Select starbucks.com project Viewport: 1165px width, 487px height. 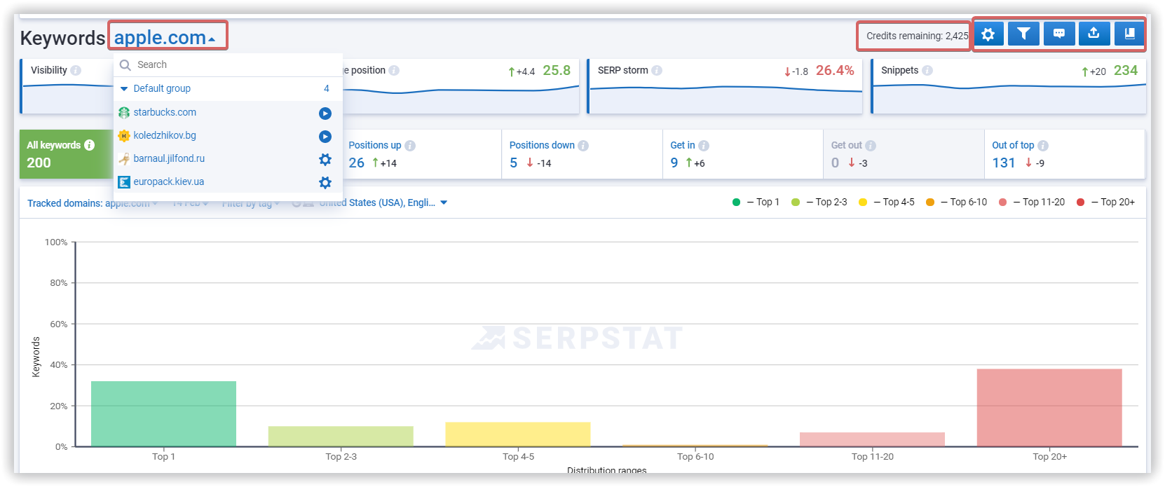click(165, 112)
